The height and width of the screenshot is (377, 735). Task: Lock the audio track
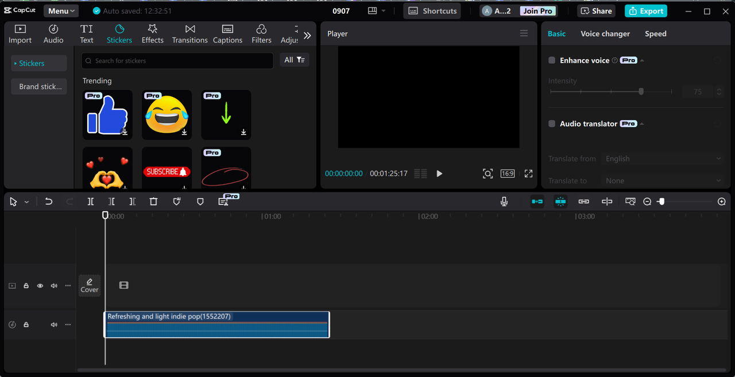26,325
